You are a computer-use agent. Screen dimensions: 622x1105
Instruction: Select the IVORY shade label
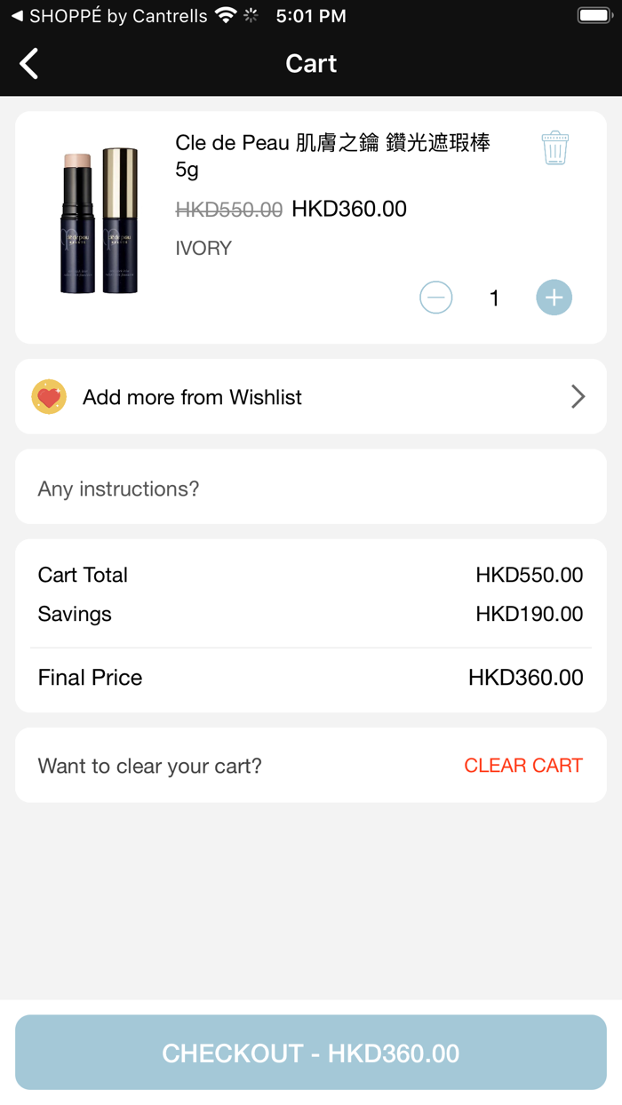[203, 249]
